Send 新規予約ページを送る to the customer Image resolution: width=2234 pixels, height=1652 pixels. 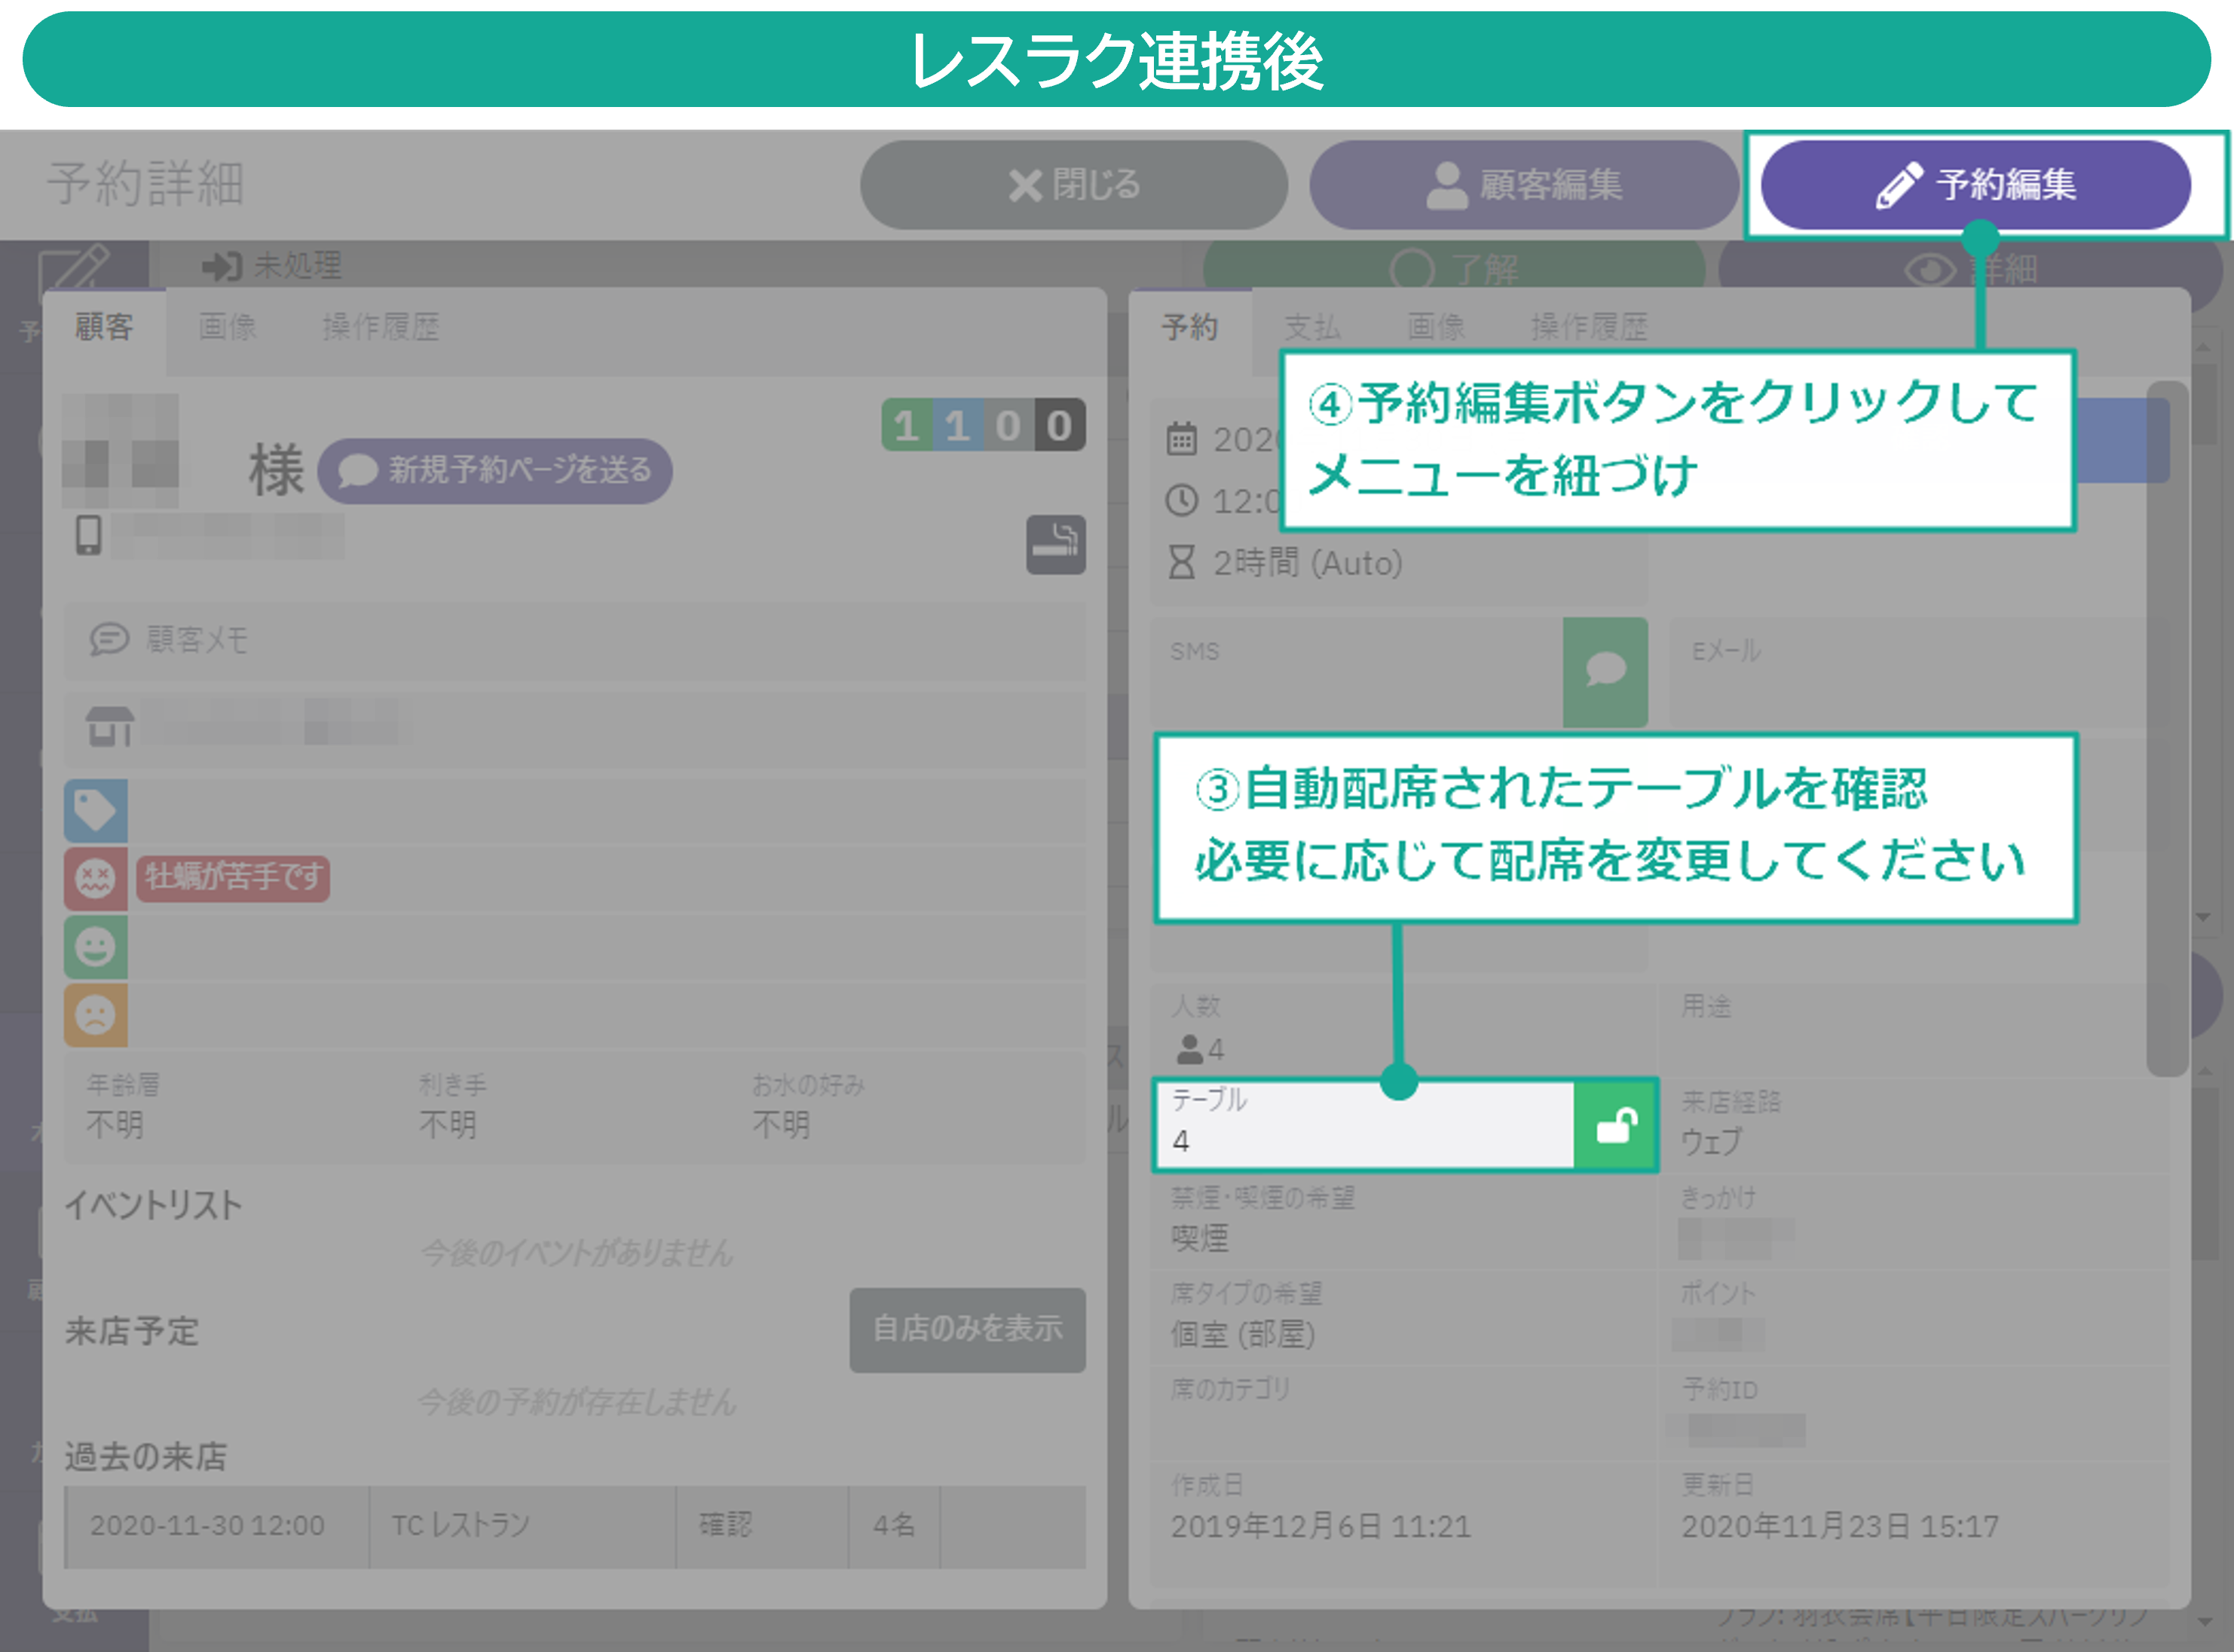[495, 470]
